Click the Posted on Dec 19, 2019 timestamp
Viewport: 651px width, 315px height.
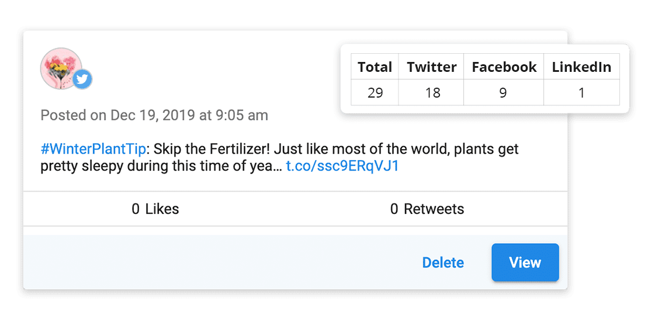[x=154, y=115]
